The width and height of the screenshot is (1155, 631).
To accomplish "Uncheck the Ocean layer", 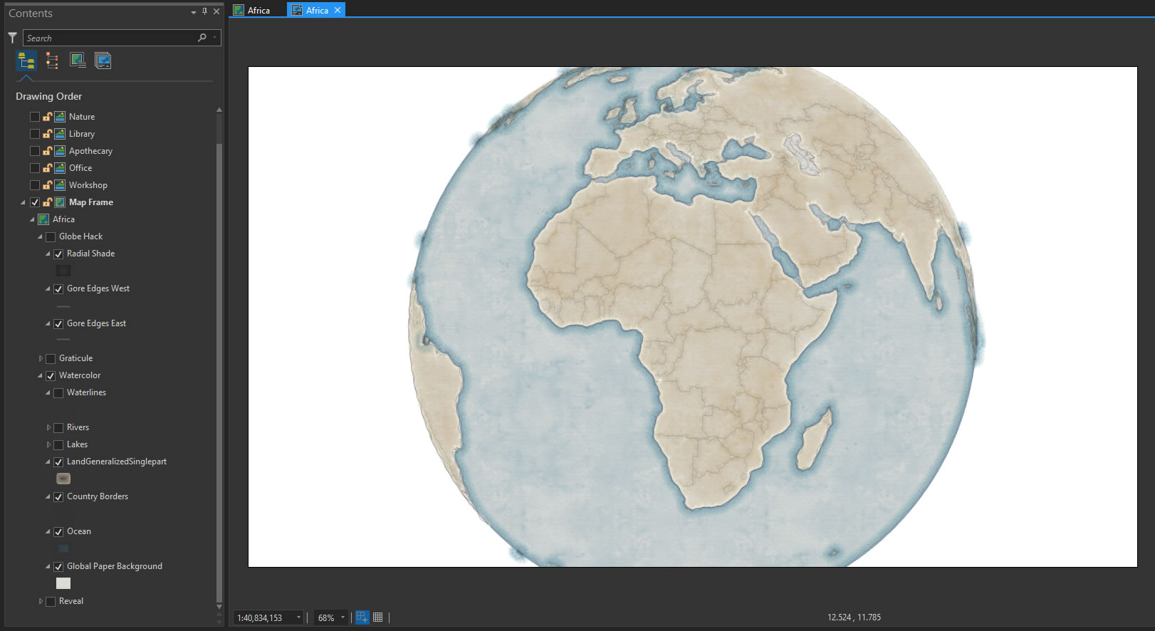I will pyautogui.click(x=58, y=532).
